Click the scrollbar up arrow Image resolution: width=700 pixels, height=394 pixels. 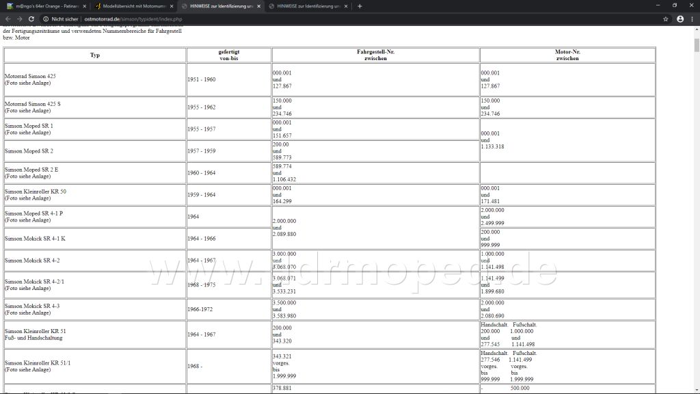(x=697, y=29)
